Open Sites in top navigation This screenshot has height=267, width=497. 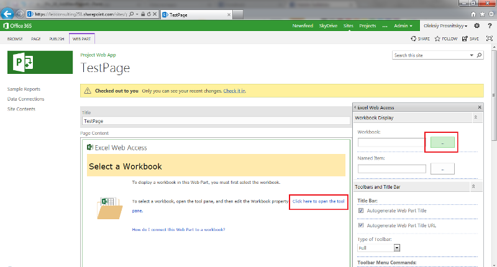[349, 25]
